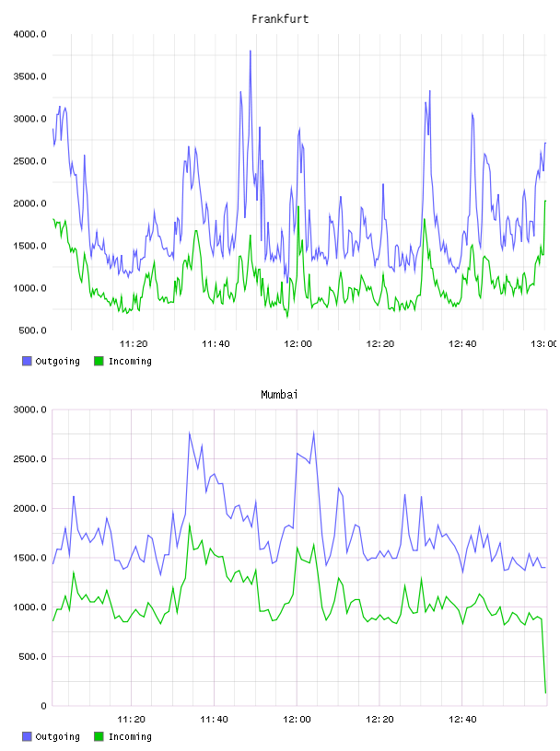Click the 2000.0 y-axis label in Frankfurt chart
Viewport: 560px width, 751px height.
click(x=29, y=203)
